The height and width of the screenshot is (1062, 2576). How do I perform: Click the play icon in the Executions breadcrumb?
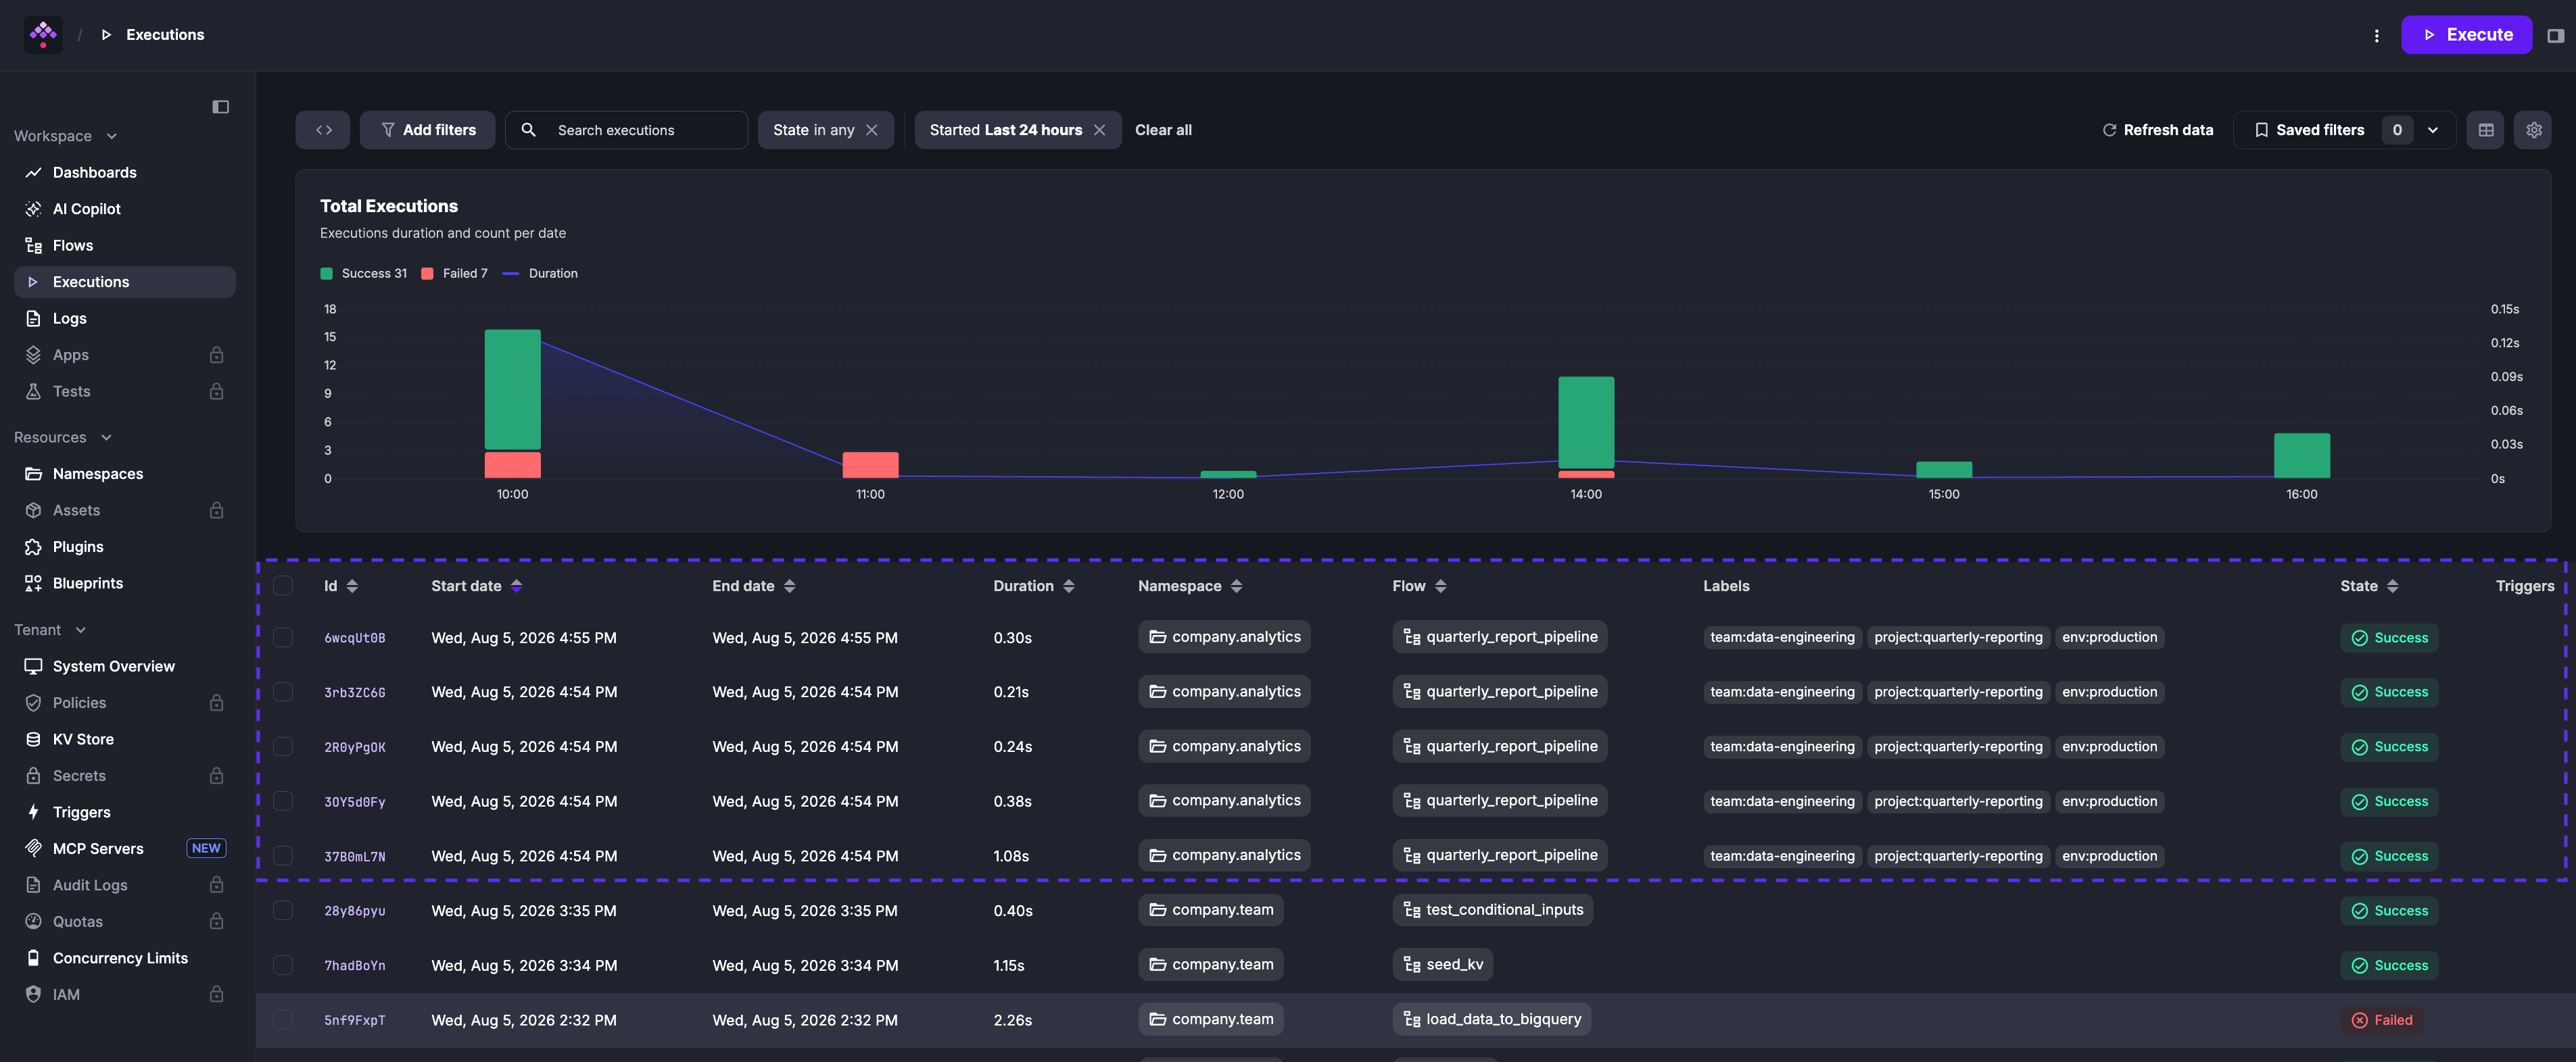[106, 35]
